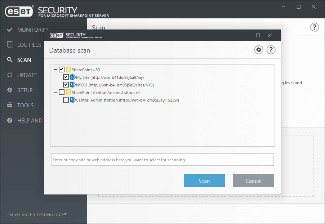Check SharePoint Central Administration v4 checkbox
This screenshot has height=224, width=325.
(x=62, y=92)
